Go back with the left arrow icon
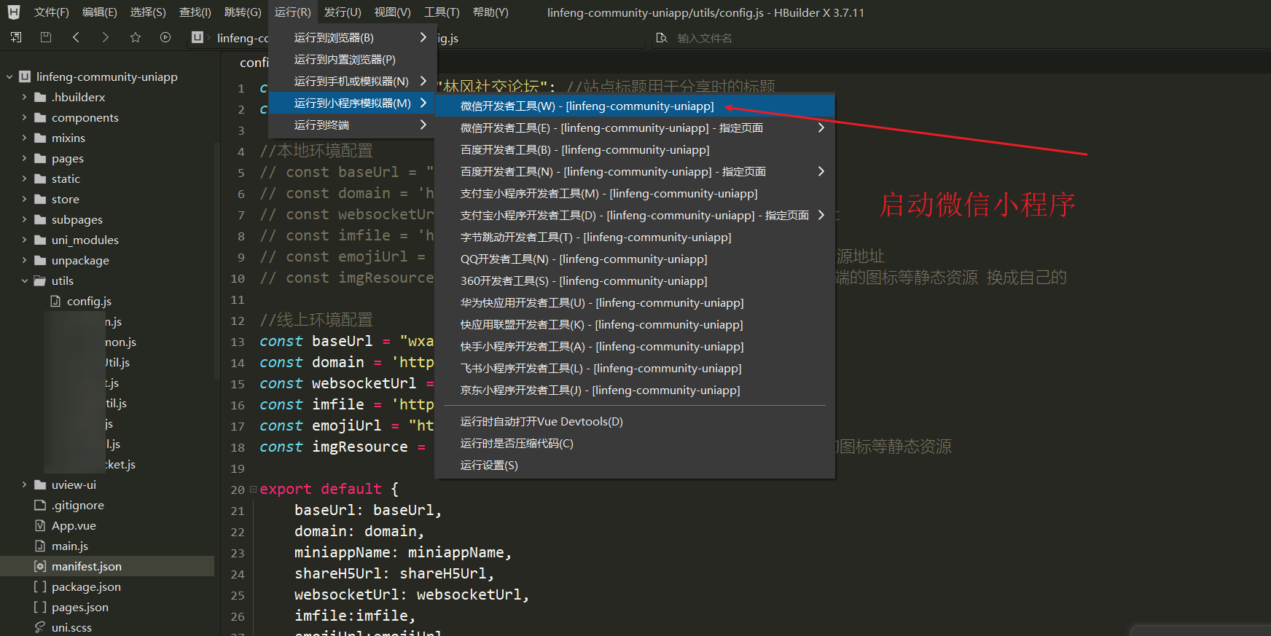 [76, 37]
